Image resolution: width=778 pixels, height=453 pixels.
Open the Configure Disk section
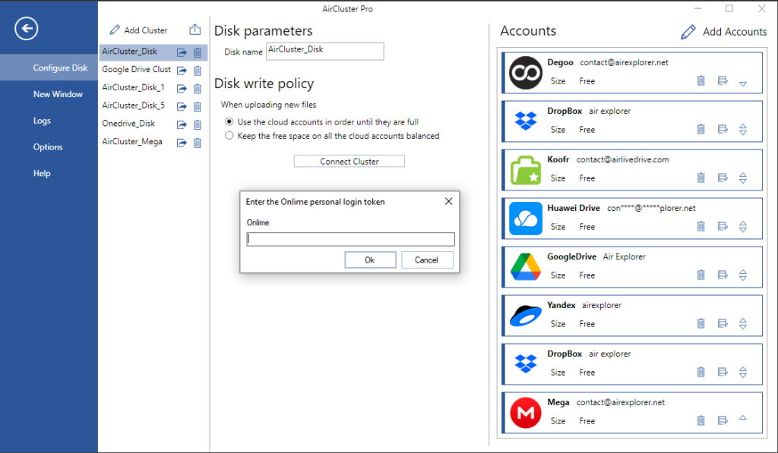(x=49, y=68)
